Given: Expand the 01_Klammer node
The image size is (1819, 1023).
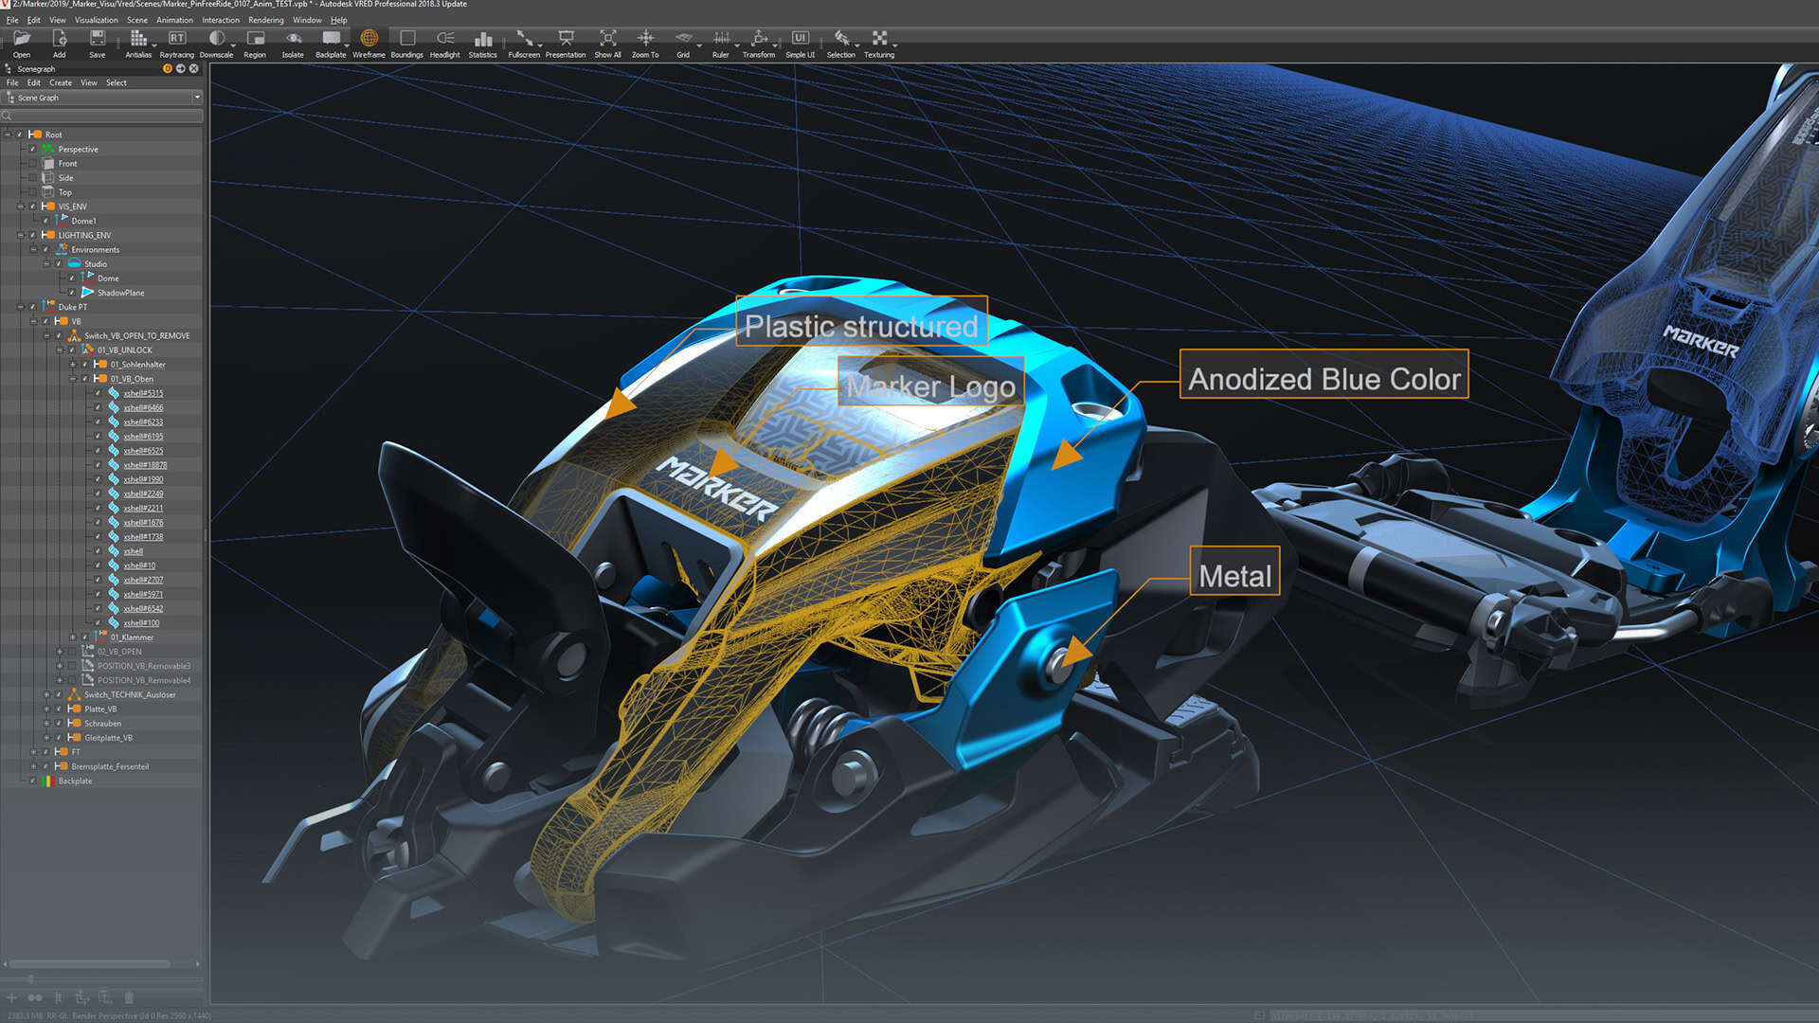Looking at the screenshot, I should (72, 637).
